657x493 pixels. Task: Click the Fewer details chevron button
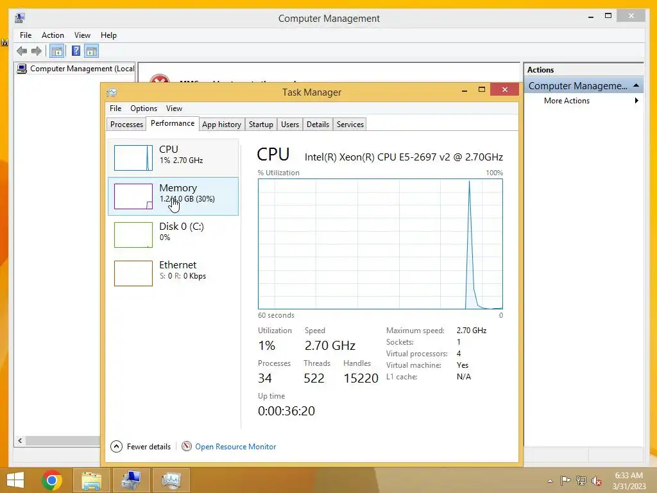click(116, 447)
